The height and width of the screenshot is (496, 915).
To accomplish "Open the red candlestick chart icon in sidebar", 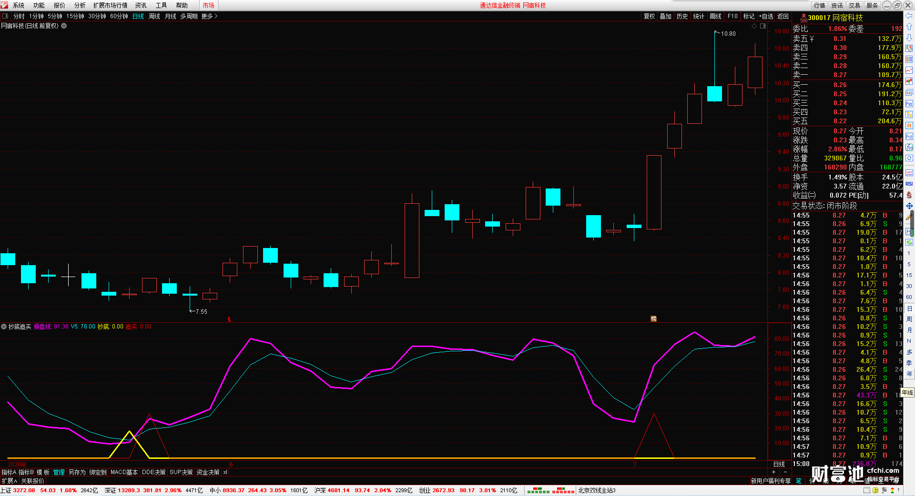I will point(909,81).
